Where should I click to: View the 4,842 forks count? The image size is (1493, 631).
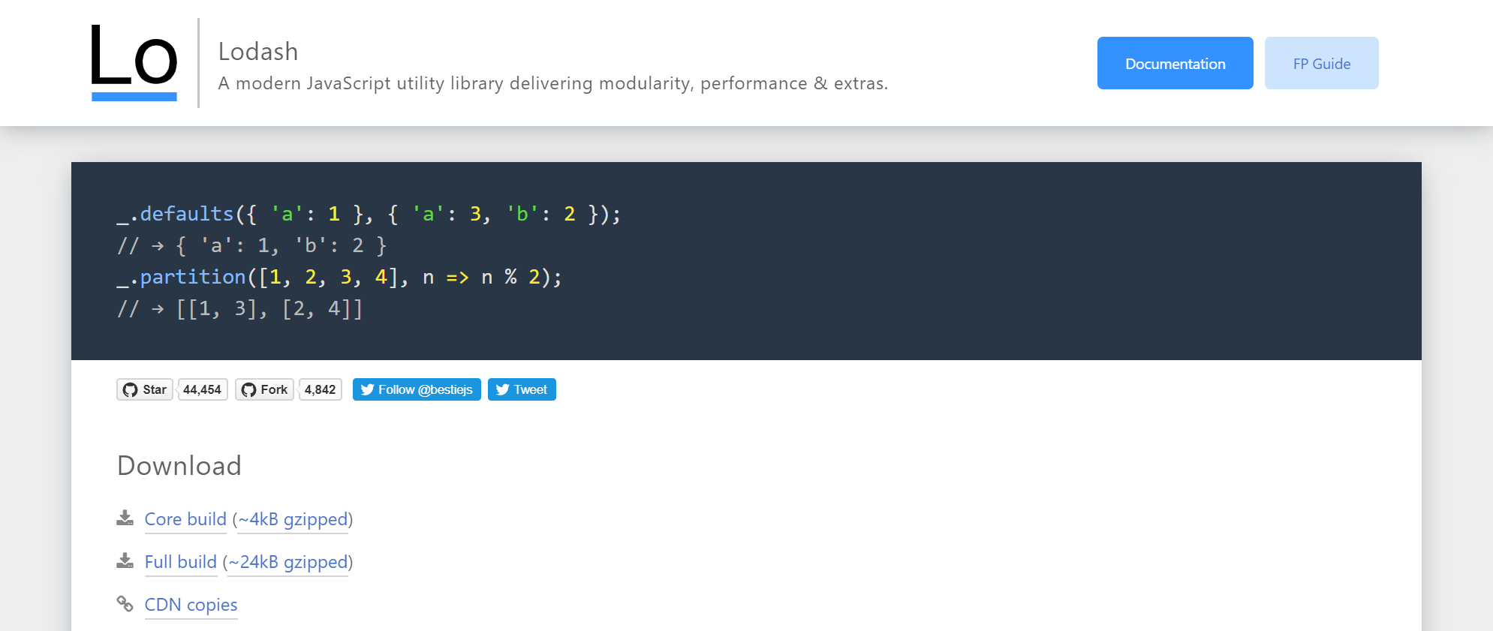[x=321, y=389]
